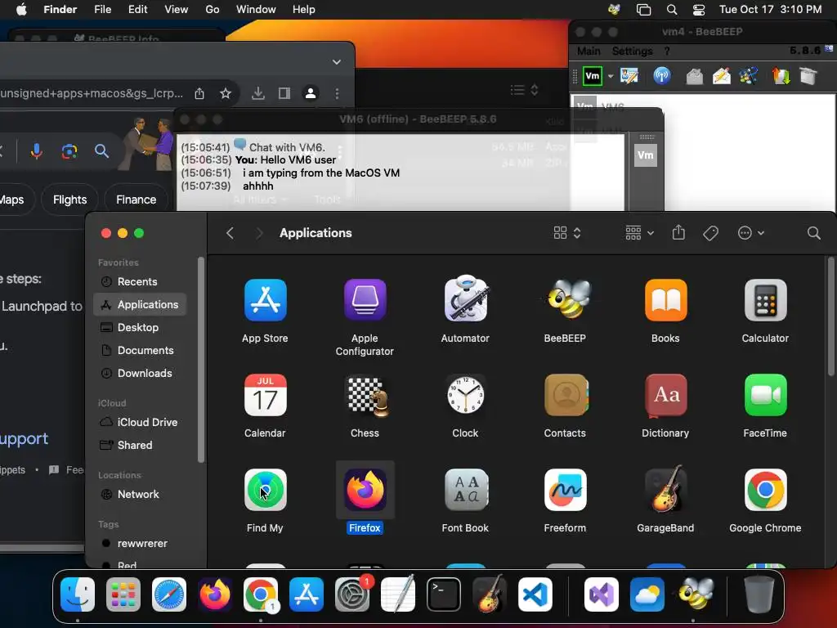This screenshot has width=837, height=628.
Task: Select the Contacts app icon
Action: (566, 395)
